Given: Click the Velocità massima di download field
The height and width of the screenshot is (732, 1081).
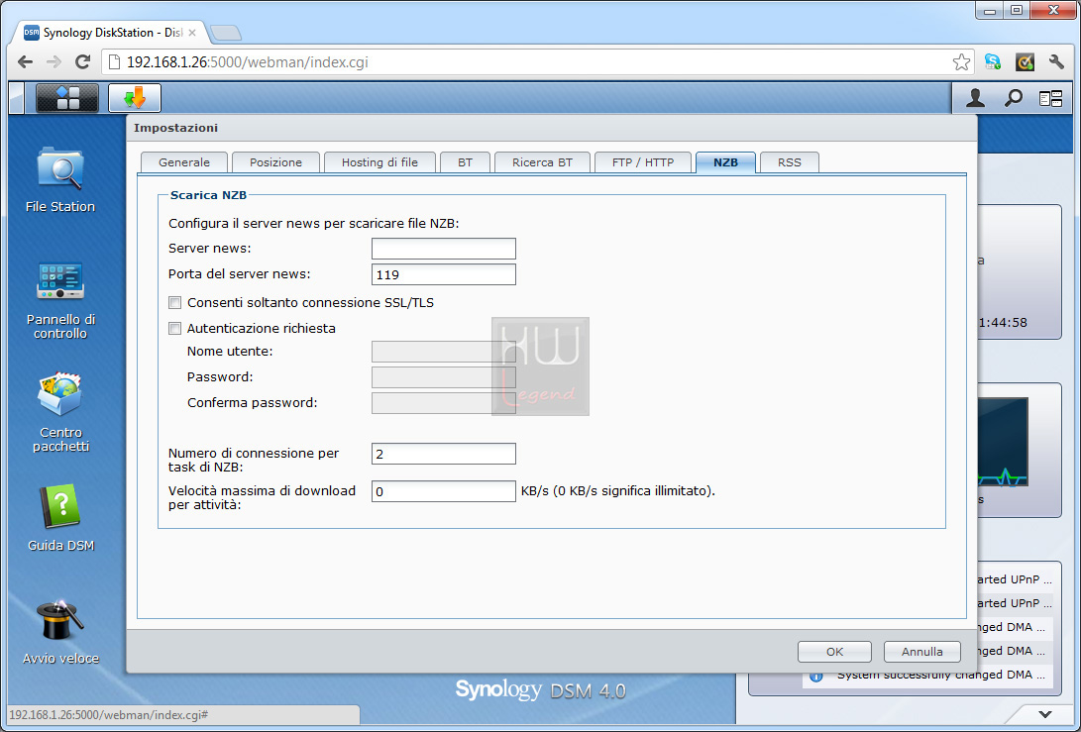Looking at the screenshot, I should tap(443, 491).
